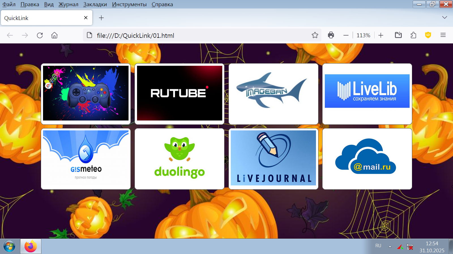Viewport: 453px width, 254px height.
Task: Zoom out with the minus button
Action: pos(346,35)
